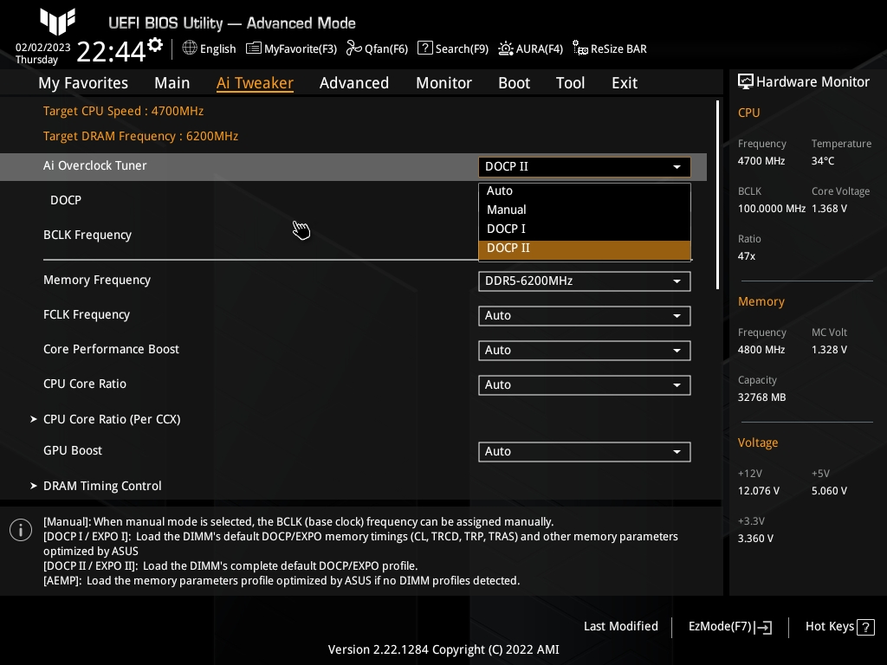The width and height of the screenshot is (887, 665).
Task: Open MyFavorite(F3) list icon
Action: (254, 48)
